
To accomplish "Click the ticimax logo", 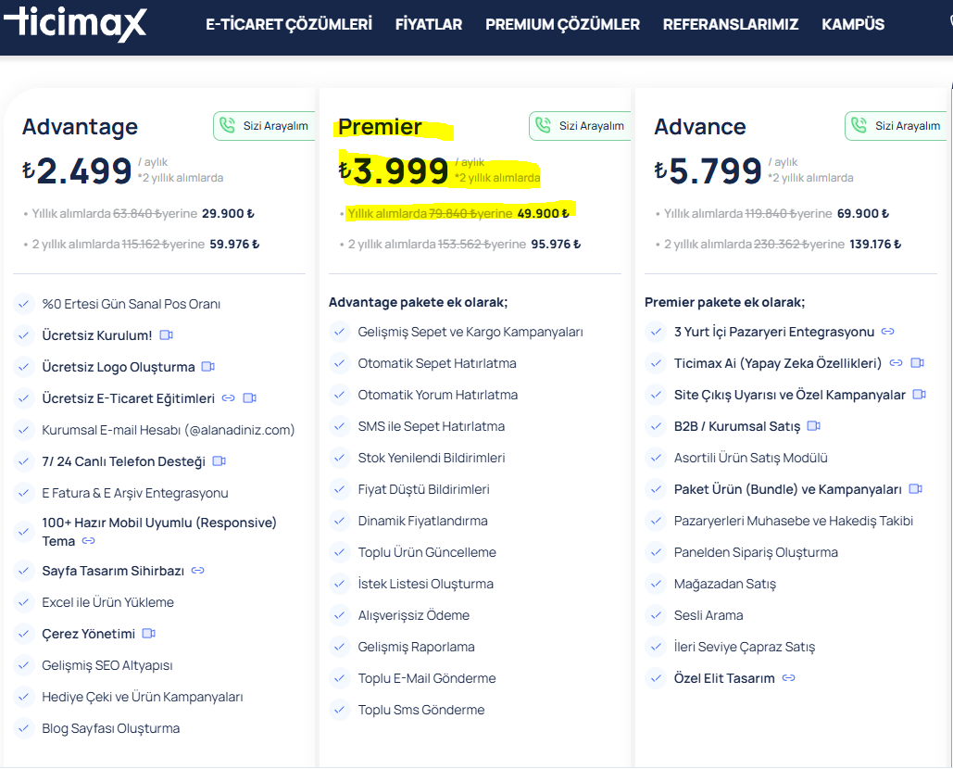I will pos(75,24).
